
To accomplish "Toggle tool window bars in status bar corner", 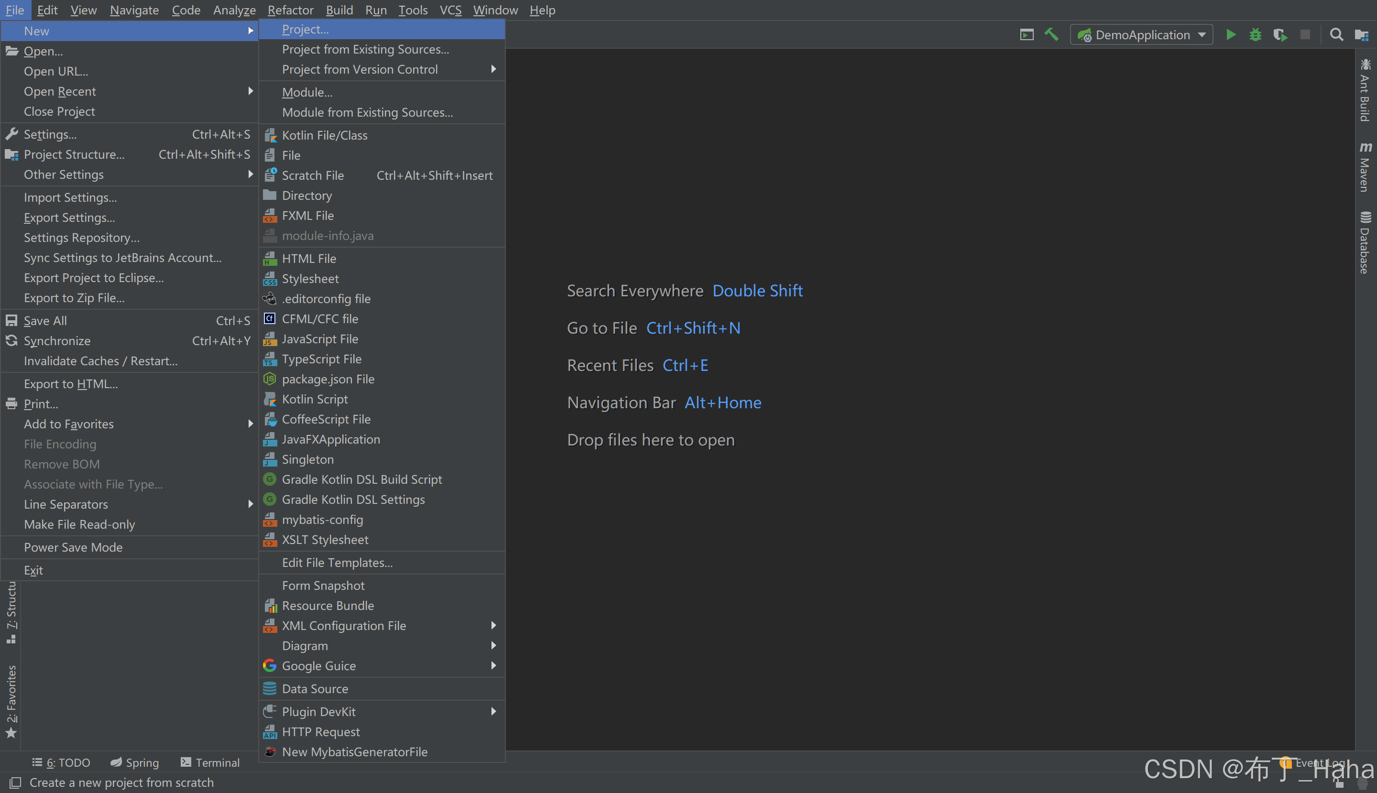I will click(x=15, y=782).
